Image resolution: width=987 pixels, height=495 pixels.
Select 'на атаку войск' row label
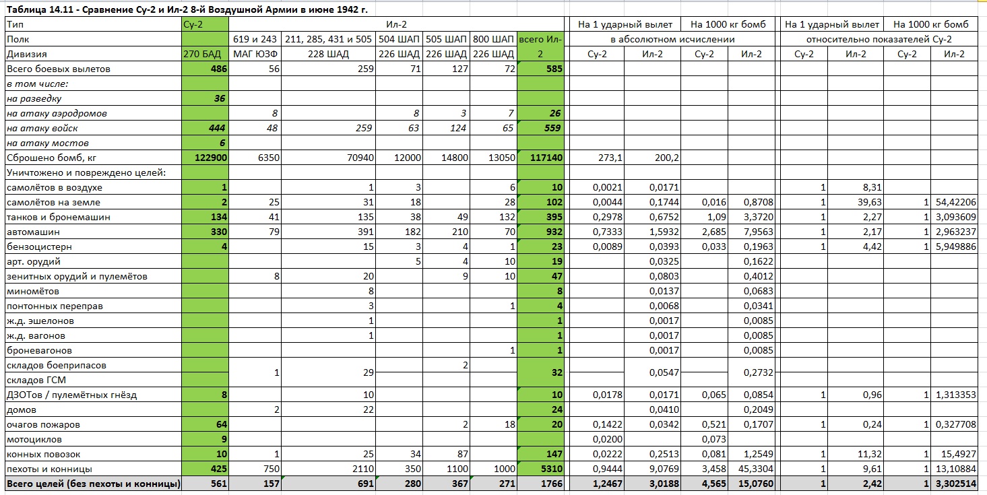93,128
